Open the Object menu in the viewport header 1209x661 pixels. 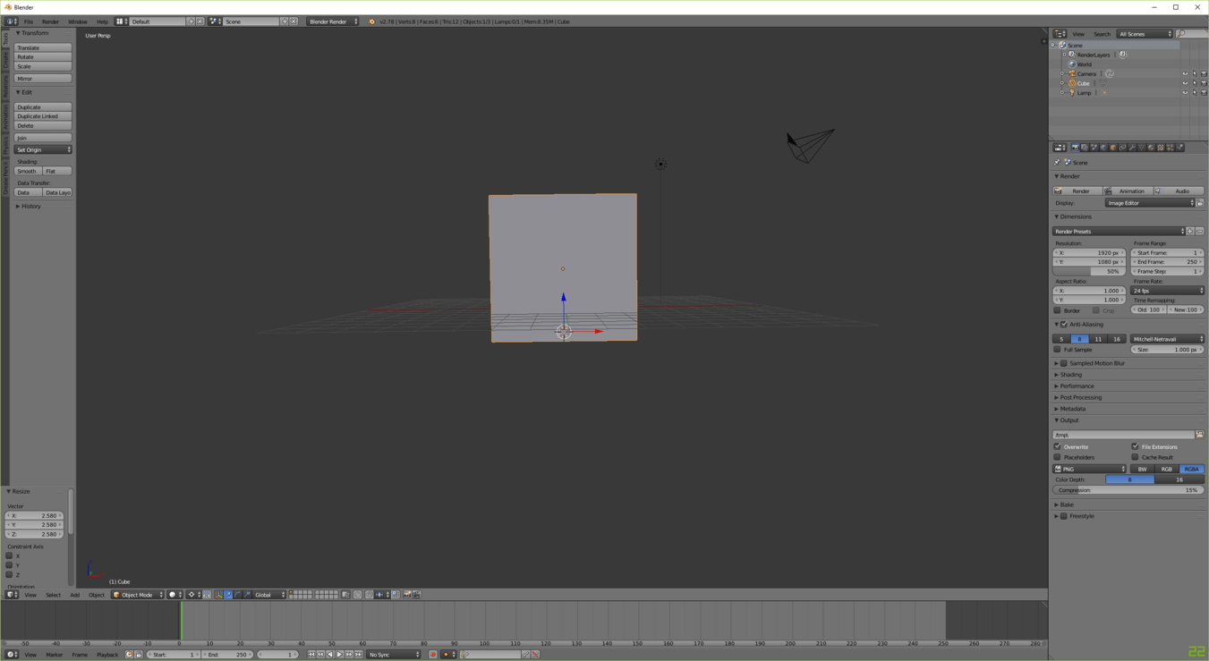click(96, 595)
